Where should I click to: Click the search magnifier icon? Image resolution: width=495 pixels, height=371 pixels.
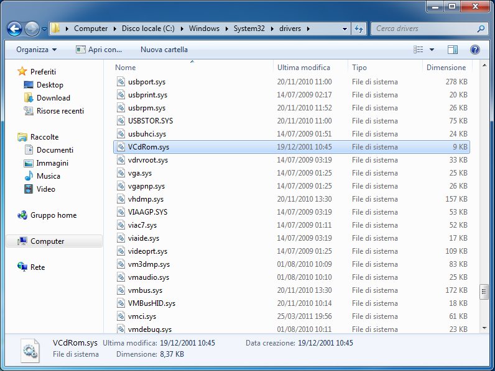pos(481,29)
